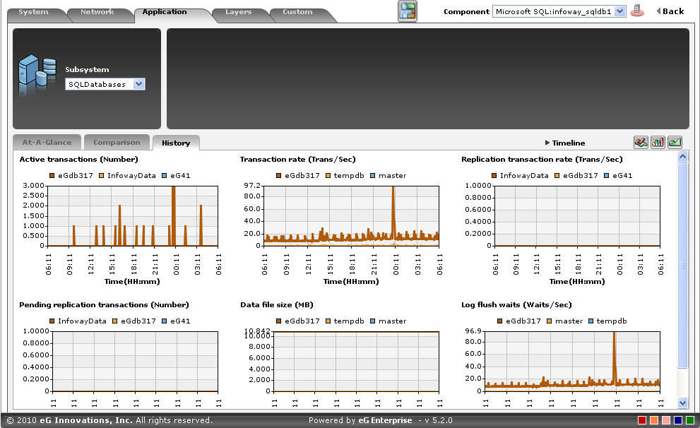Click the bar chart icon near Timeline
The height and width of the screenshot is (428, 700).
click(x=658, y=143)
